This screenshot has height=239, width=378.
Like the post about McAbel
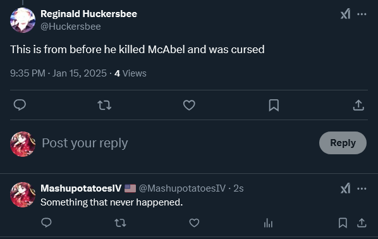pyautogui.click(x=189, y=105)
